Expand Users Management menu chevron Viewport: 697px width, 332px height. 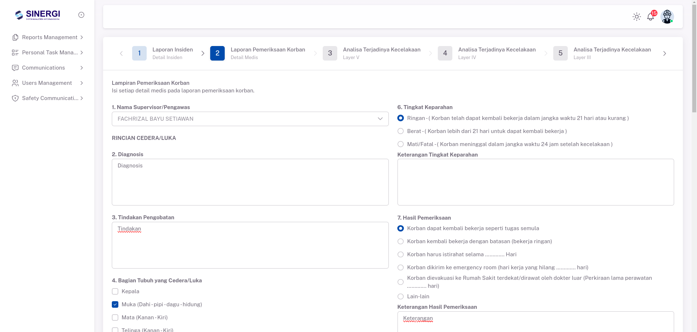click(82, 83)
